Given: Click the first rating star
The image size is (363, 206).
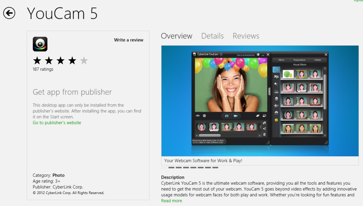Looking at the screenshot, I should pos(37,61).
